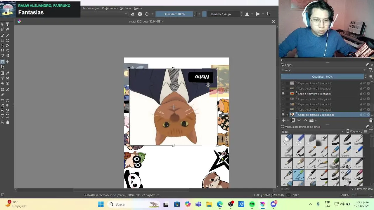Select the Crop tool
Screen dimensions: 374x210
(x=3, y=67)
